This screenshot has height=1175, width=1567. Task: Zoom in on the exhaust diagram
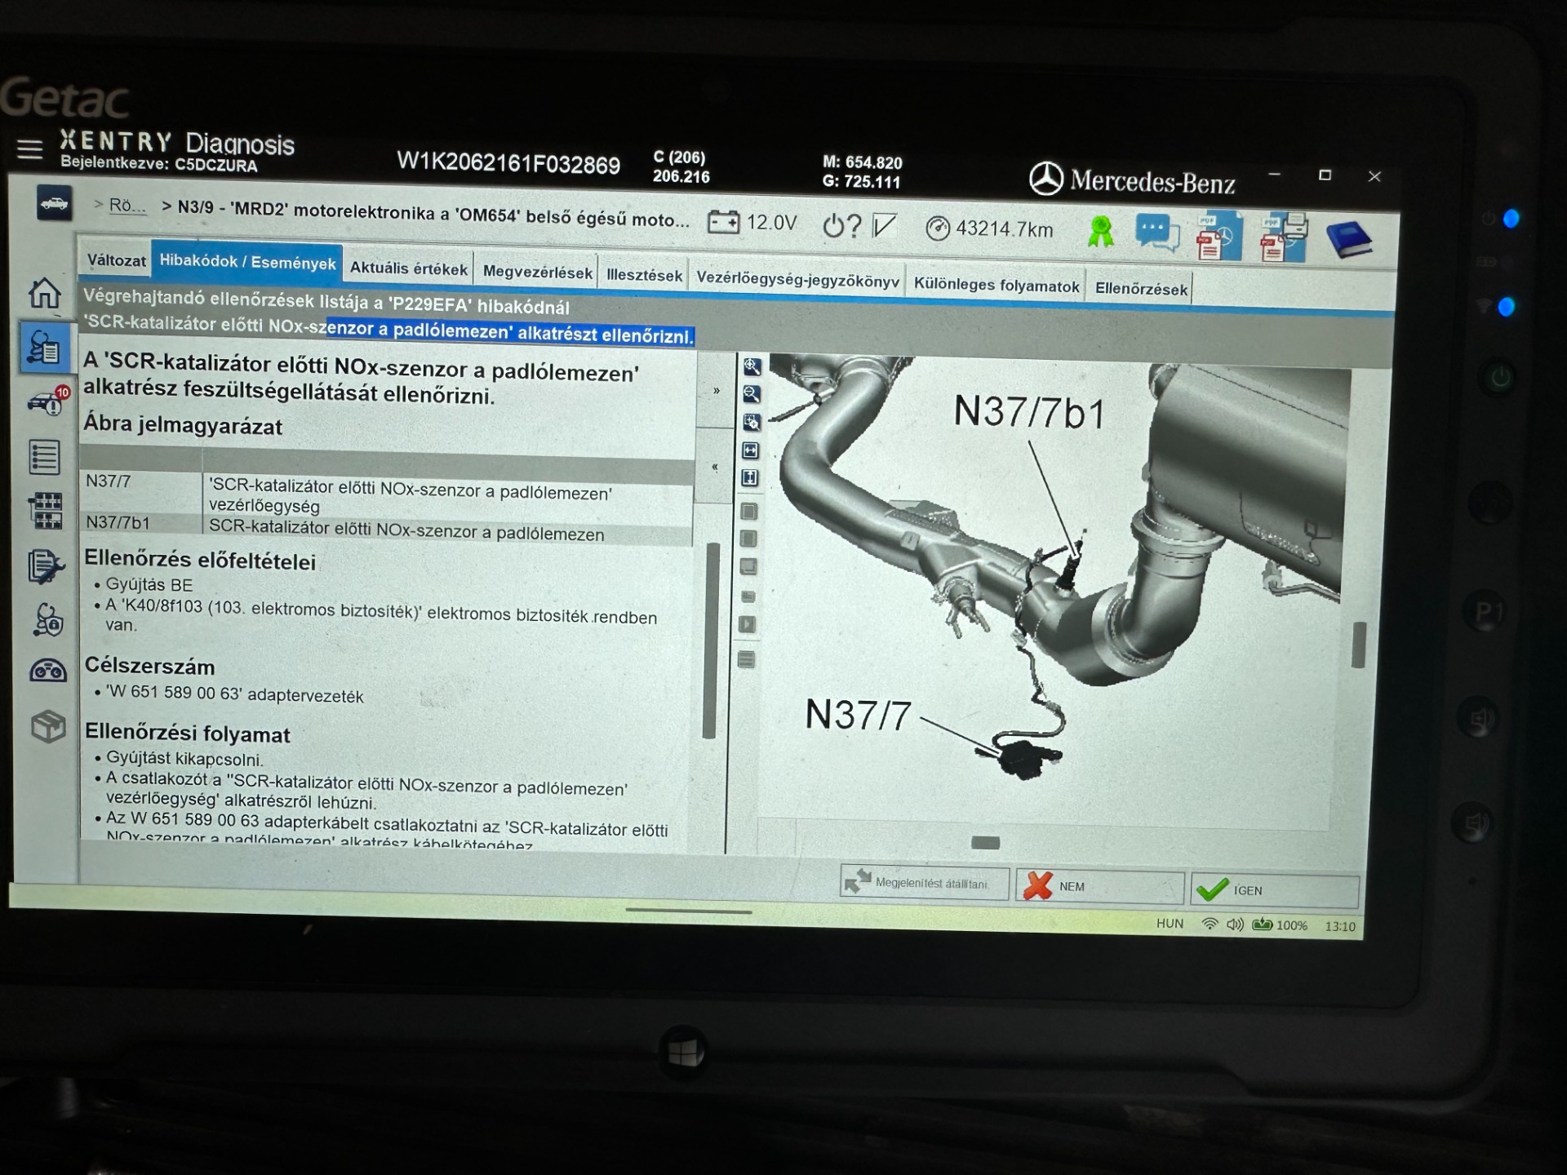[752, 367]
